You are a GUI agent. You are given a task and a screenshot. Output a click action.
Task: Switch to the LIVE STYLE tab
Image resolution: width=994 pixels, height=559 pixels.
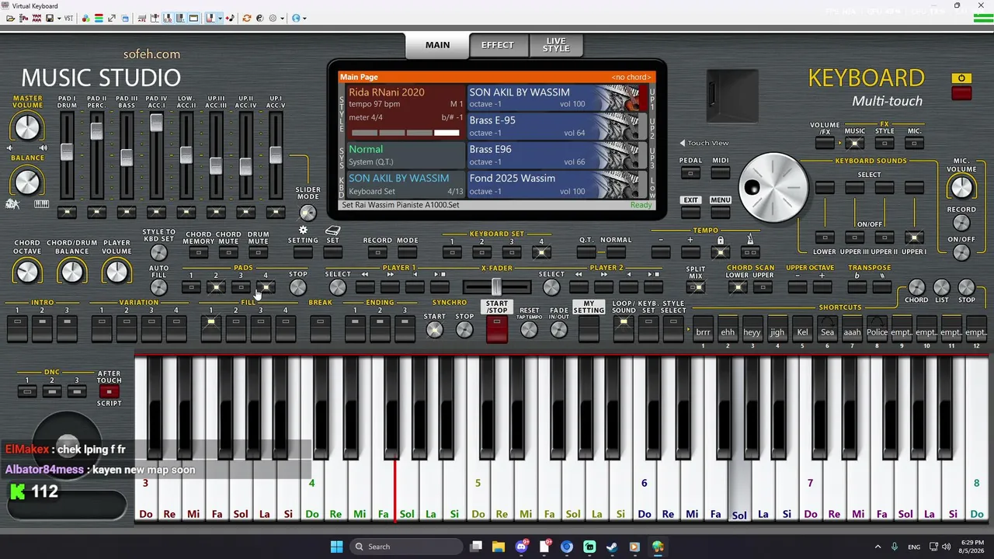click(x=556, y=45)
